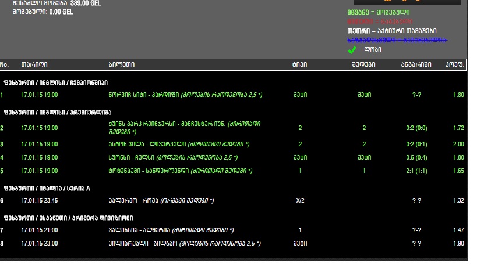Image resolution: width=477 pixels, height=267 pixels.
Task: Select the 'ასტონ ვილა - ლივერპული' match
Action: 179,145
